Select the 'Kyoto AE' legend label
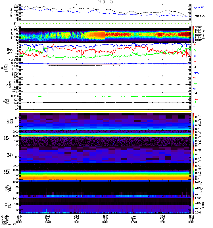 tap(199, 7)
